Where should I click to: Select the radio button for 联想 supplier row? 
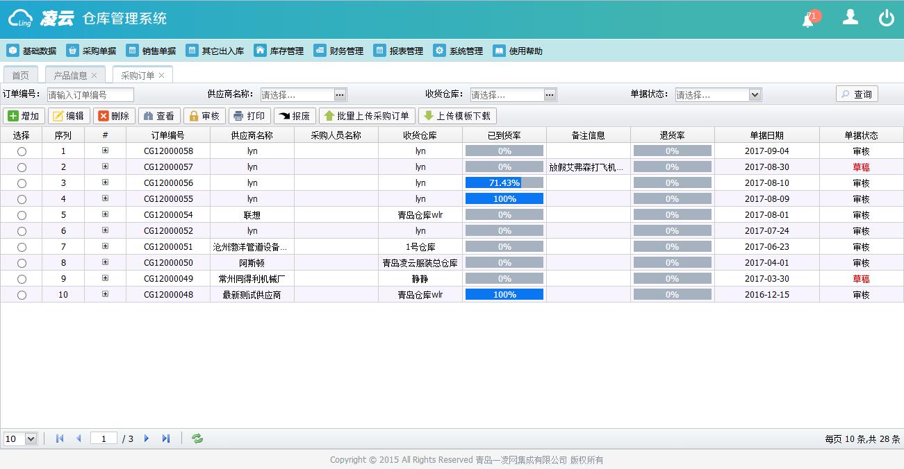(x=21, y=214)
